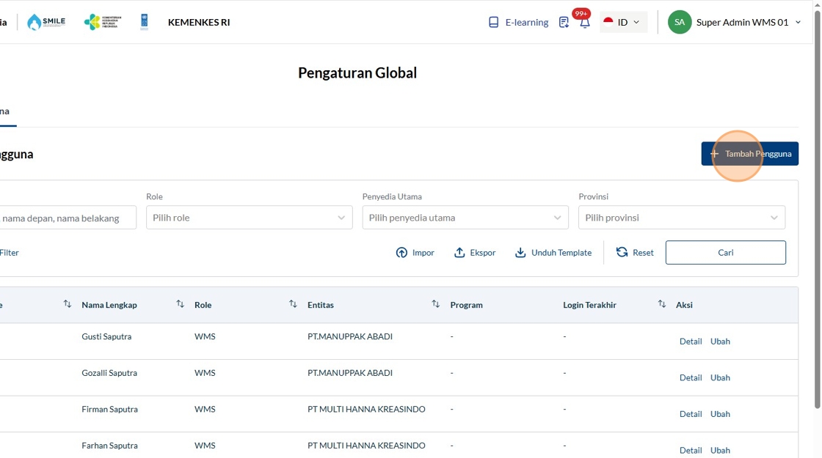Click the Ekspor text label
Viewport: 822px width, 458px height.
[x=482, y=253]
